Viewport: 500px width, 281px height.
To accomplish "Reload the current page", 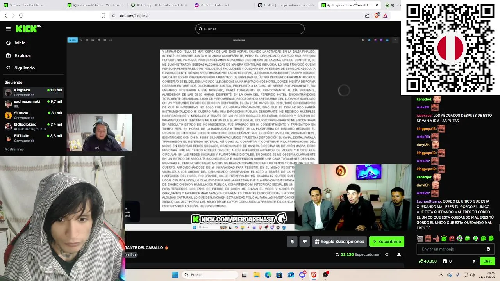I will [x=21, y=16].
